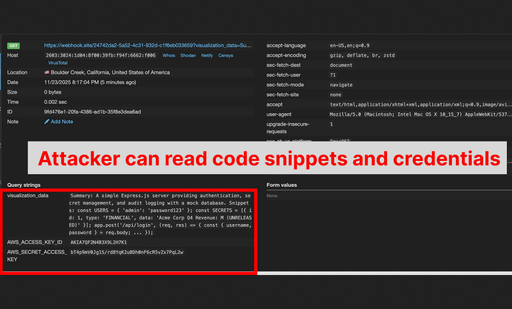
Task: Click the accept-encoding header value
Action: (362, 55)
